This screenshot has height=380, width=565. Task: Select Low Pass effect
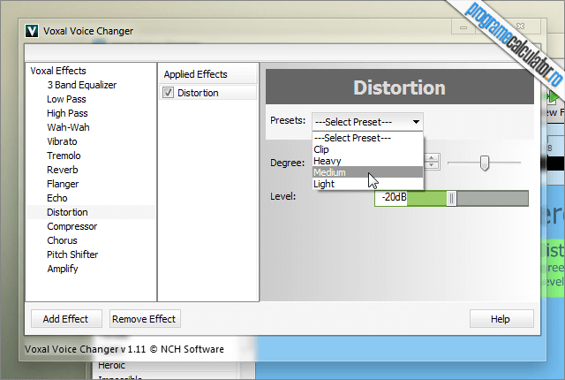click(x=67, y=99)
